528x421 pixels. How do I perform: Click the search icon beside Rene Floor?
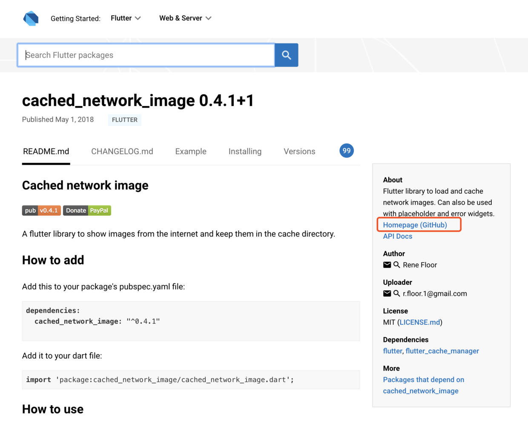[396, 265]
